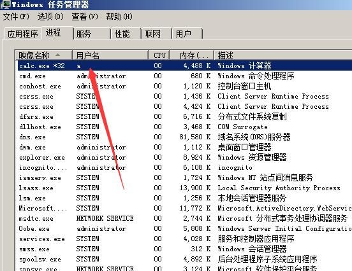
Task: Select the lsass.exe process row
Action: point(184,188)
